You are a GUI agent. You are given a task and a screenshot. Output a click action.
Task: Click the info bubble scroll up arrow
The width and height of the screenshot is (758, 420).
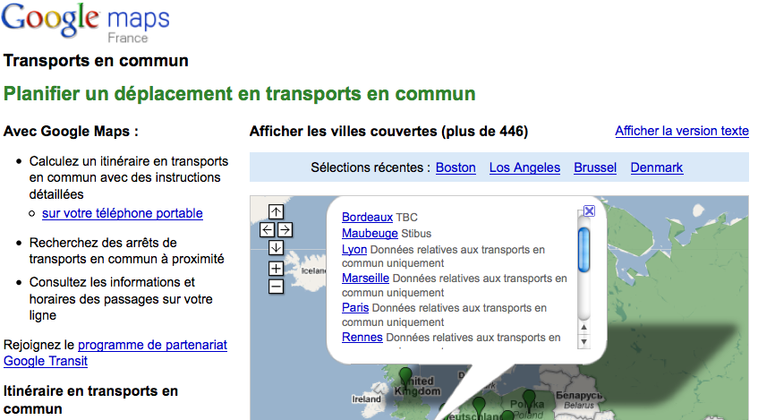[584, 328]
